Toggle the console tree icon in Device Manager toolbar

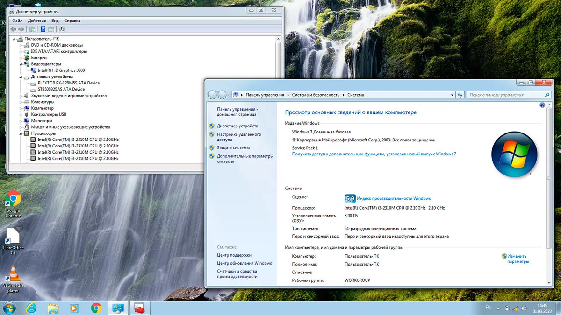[x=32, y=29]
